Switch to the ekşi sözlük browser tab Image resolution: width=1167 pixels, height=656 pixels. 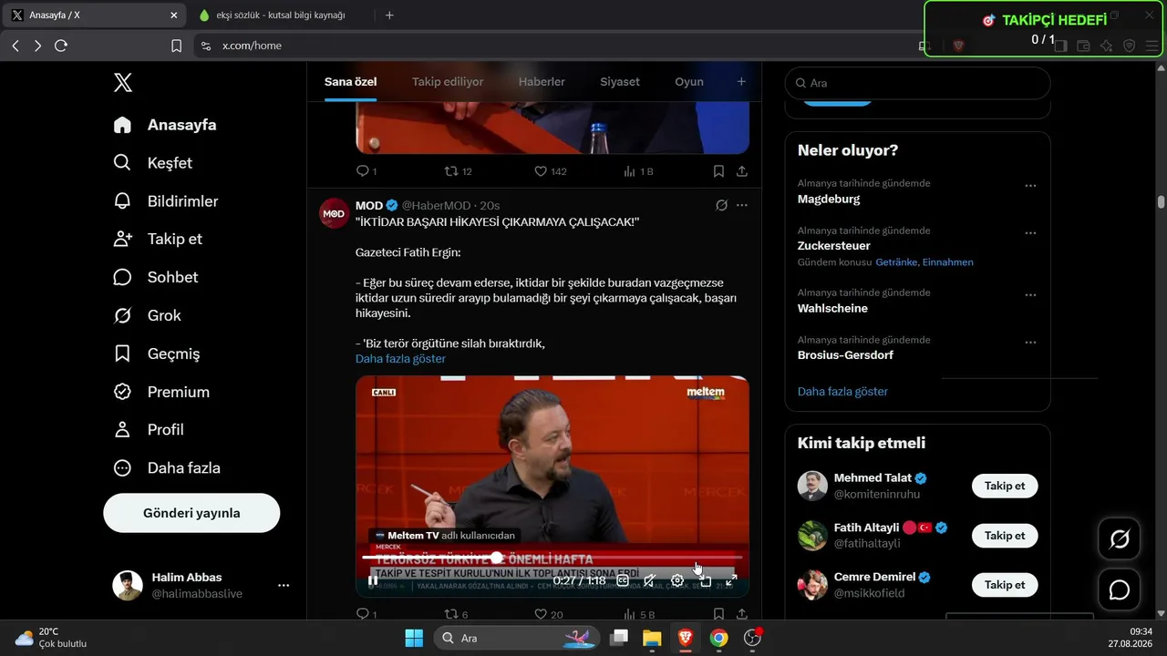tap(279, 15)
